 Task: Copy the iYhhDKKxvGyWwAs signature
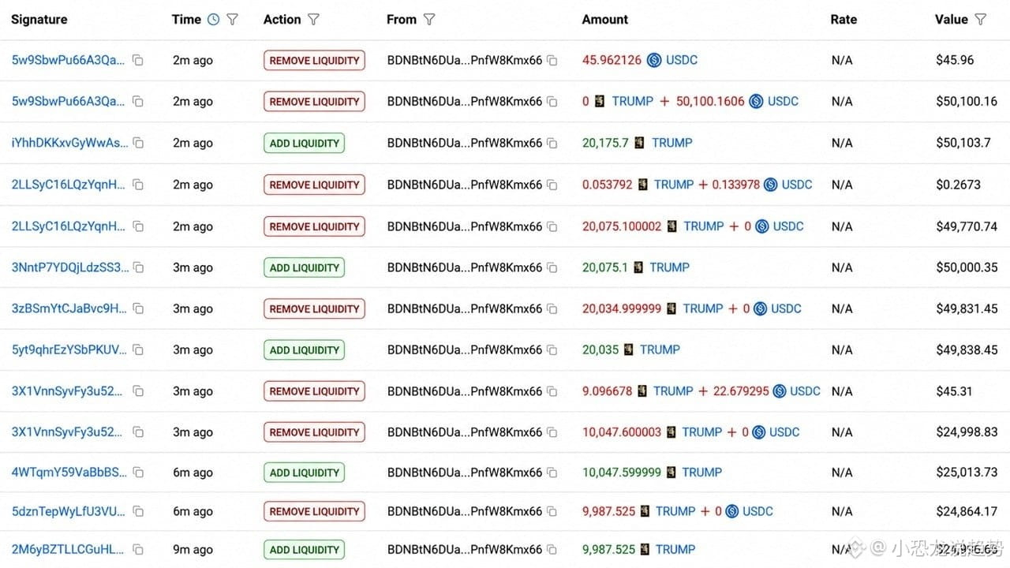pyautogui.click(x=138, y=143)
